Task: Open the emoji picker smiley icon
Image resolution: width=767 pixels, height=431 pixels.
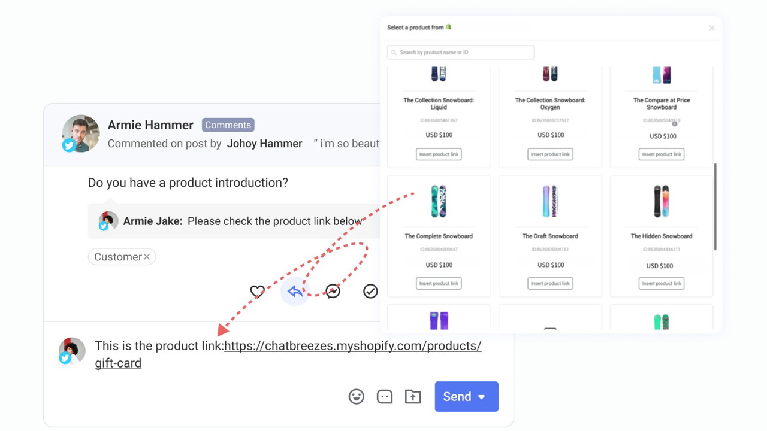Action: click(357, 396)
